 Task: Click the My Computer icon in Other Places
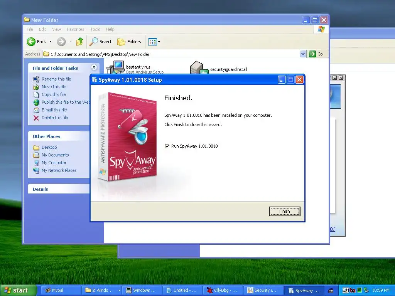pyautogui.click(x=36, y=163)
